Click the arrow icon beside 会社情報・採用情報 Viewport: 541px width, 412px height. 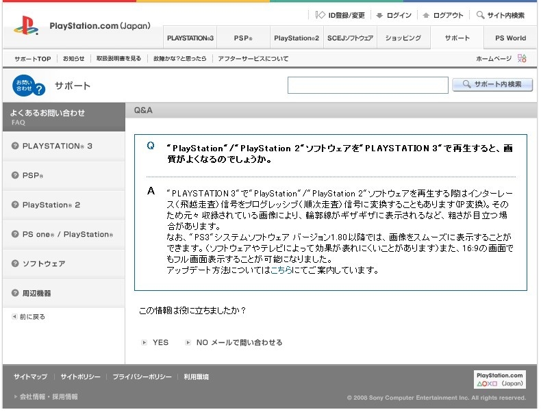pyautogui.click(x=16, y=396)
